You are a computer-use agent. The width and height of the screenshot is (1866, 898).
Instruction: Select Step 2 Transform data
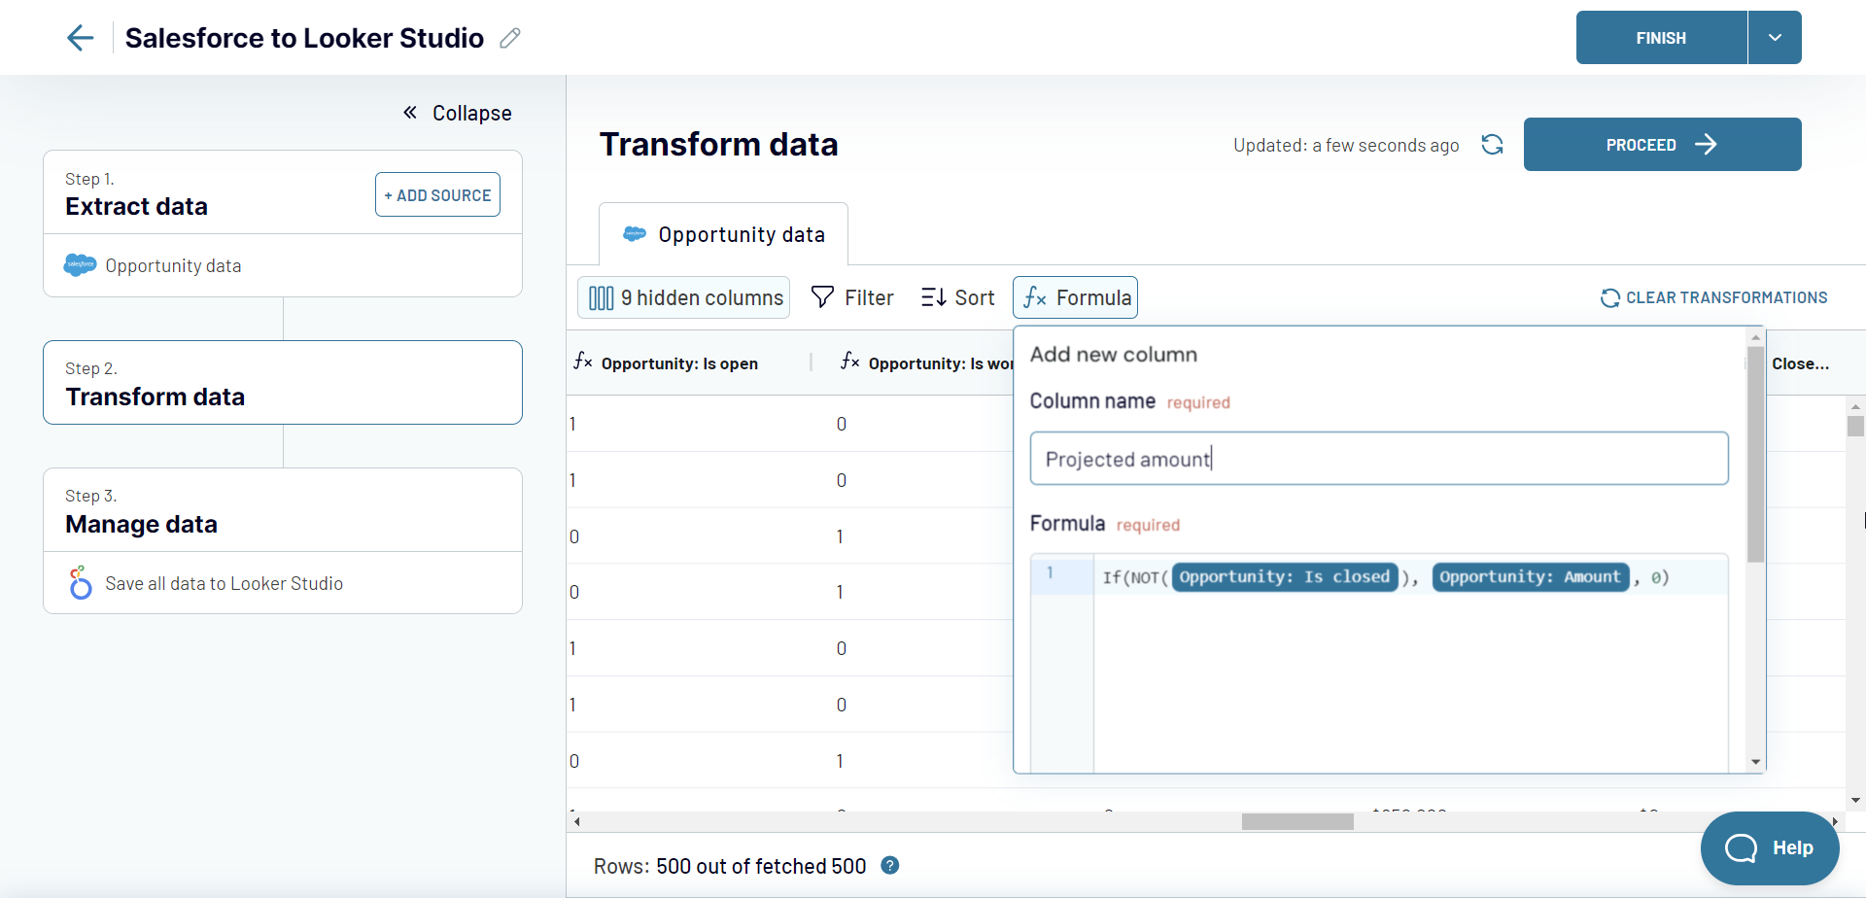[x=282, y=382]
